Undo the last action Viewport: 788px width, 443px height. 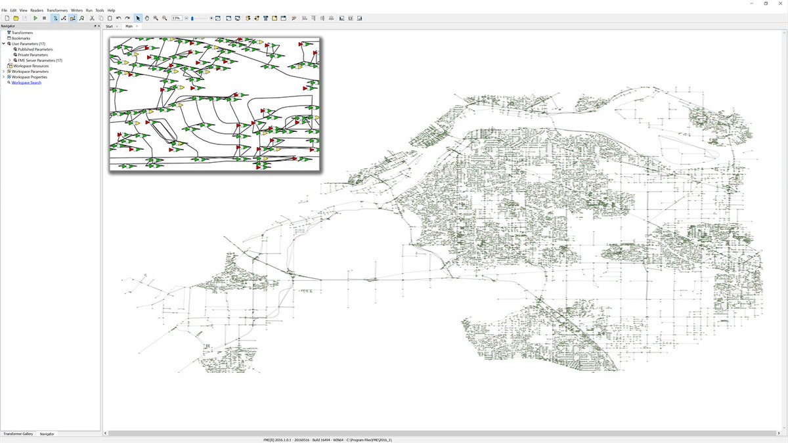[118, 18]
